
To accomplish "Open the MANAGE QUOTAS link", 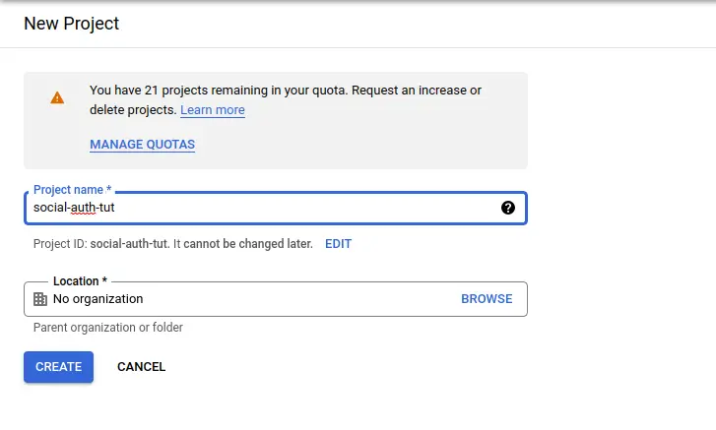I will [142, 145].
